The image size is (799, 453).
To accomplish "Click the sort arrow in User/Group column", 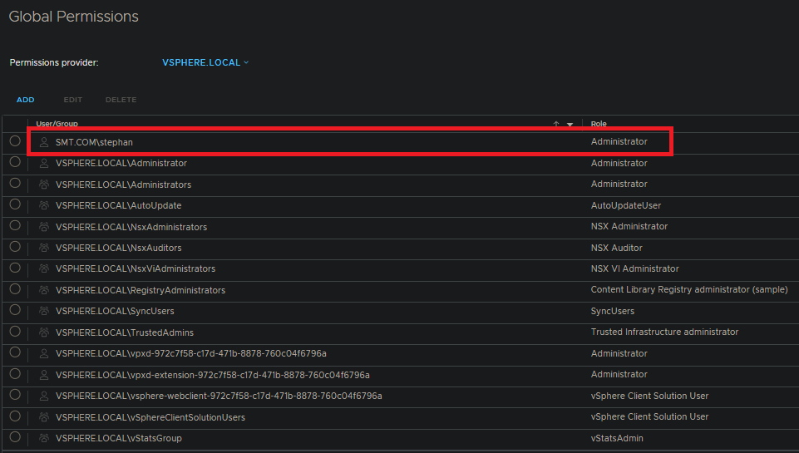I will [556, 124].
